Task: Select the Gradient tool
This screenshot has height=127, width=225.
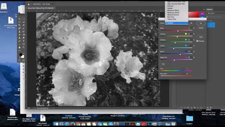Action: click(x=24, y=35)
